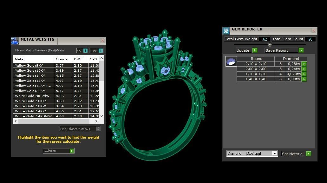The height and width of the screenshot is (183, 327).
Task: Select the White Gold:10KX1 row
Action: point(56,101)
